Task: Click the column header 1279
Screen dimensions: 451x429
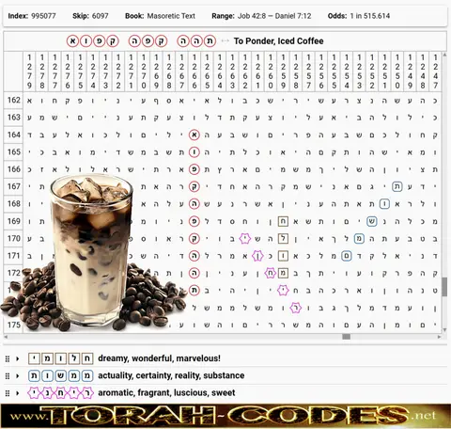Action: click(x=29, y=71)
